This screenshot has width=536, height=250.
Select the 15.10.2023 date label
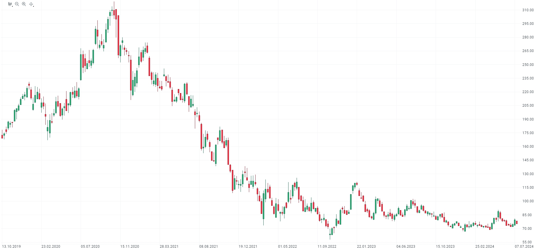[445, 247]
